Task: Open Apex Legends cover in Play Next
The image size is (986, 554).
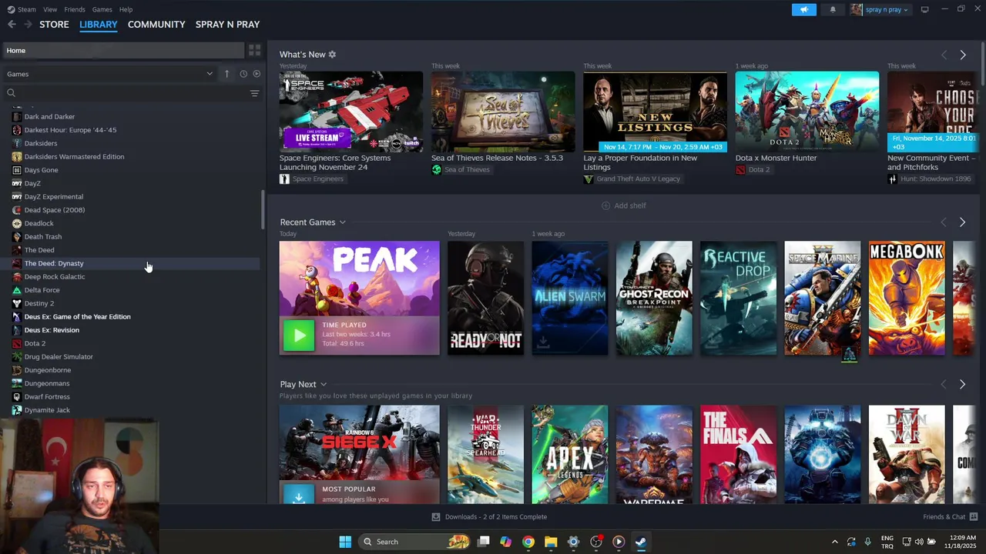Action: 570,455
